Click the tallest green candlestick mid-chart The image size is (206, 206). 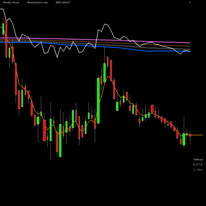[x=98, y=101]
